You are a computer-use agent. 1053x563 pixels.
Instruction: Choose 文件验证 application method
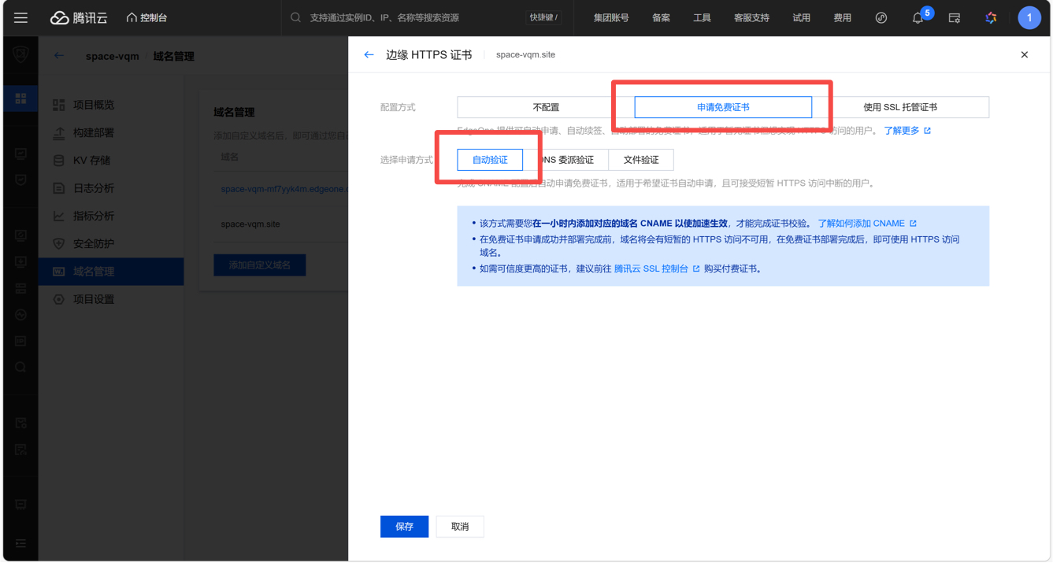click(x=640, y=160)
